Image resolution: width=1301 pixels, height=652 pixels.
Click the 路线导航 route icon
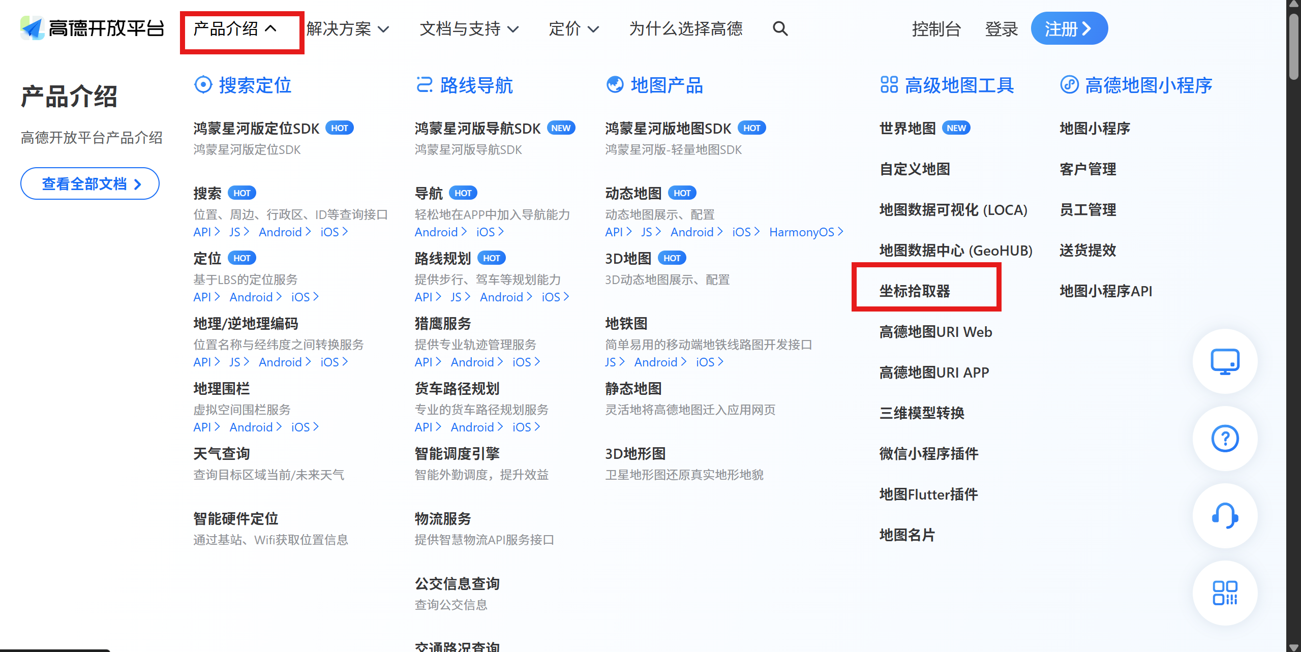pyautogui.click(x=424, y=85)
